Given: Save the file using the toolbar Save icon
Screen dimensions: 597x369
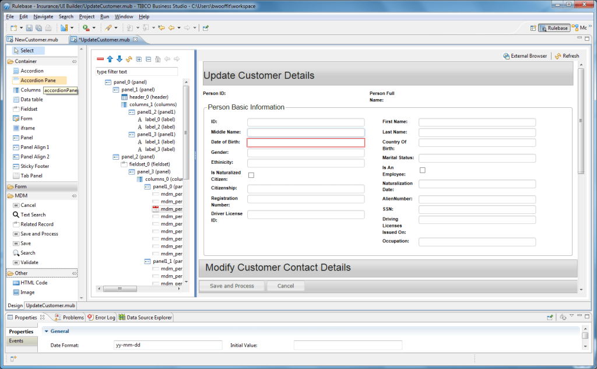Looking at the screenshot, I should [29, 28].
